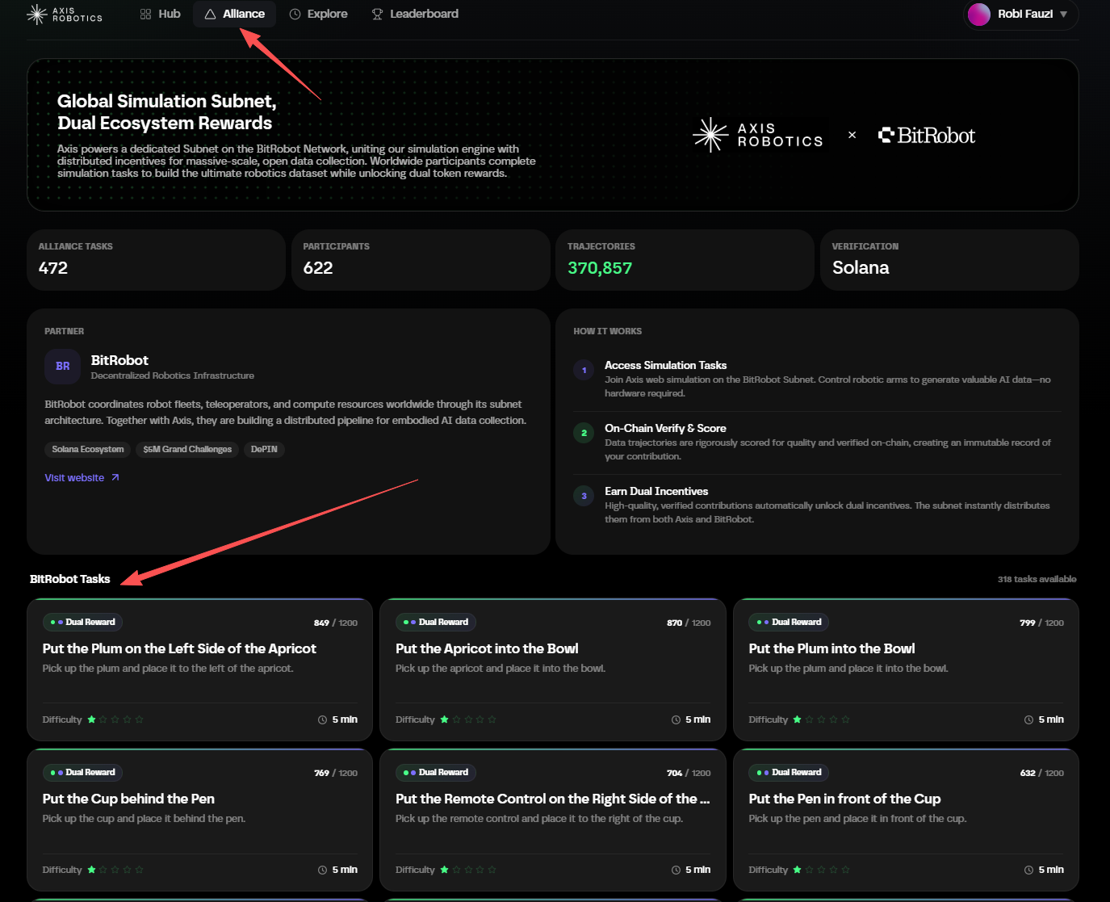Screen dimensions: 1110x902
Task: Open the Leaderboard page
Action: pos(415,14)
